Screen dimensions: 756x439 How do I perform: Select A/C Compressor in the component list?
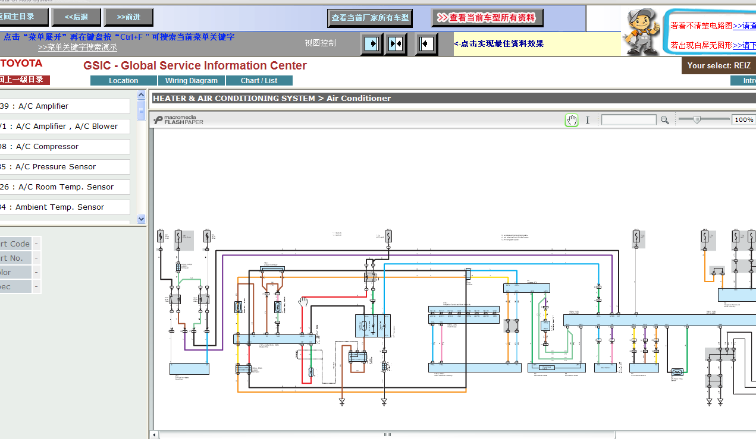64,147
